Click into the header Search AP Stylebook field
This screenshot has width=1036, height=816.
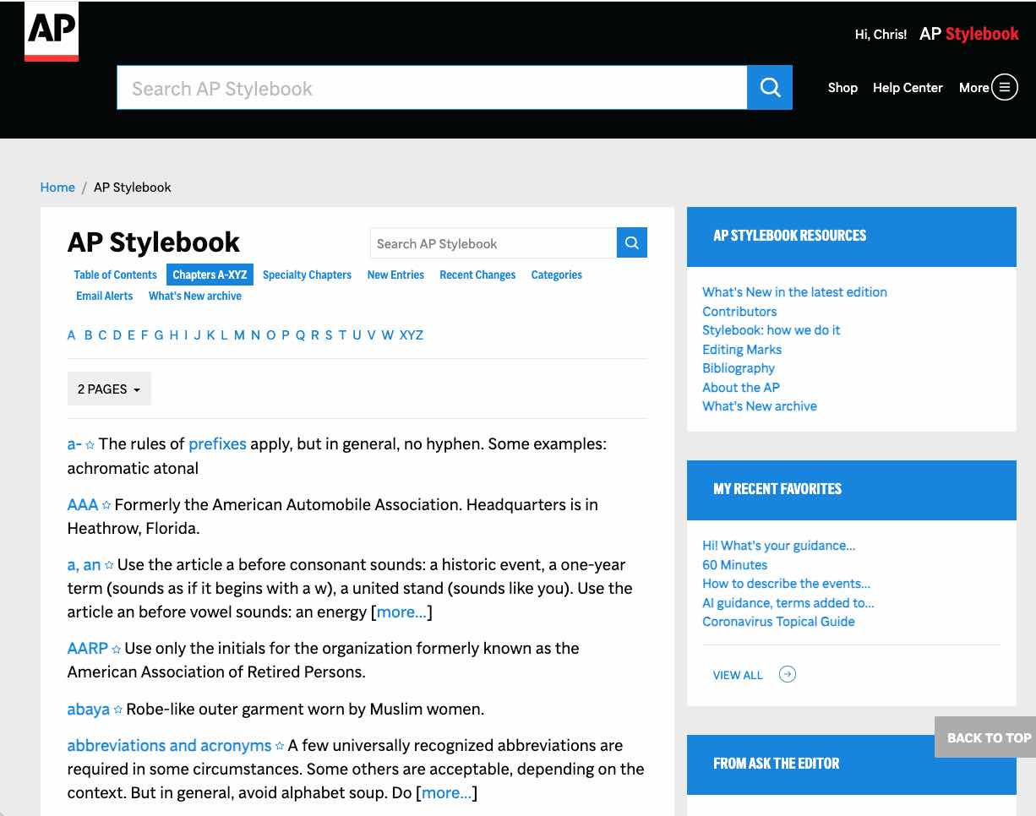[431, 88]
